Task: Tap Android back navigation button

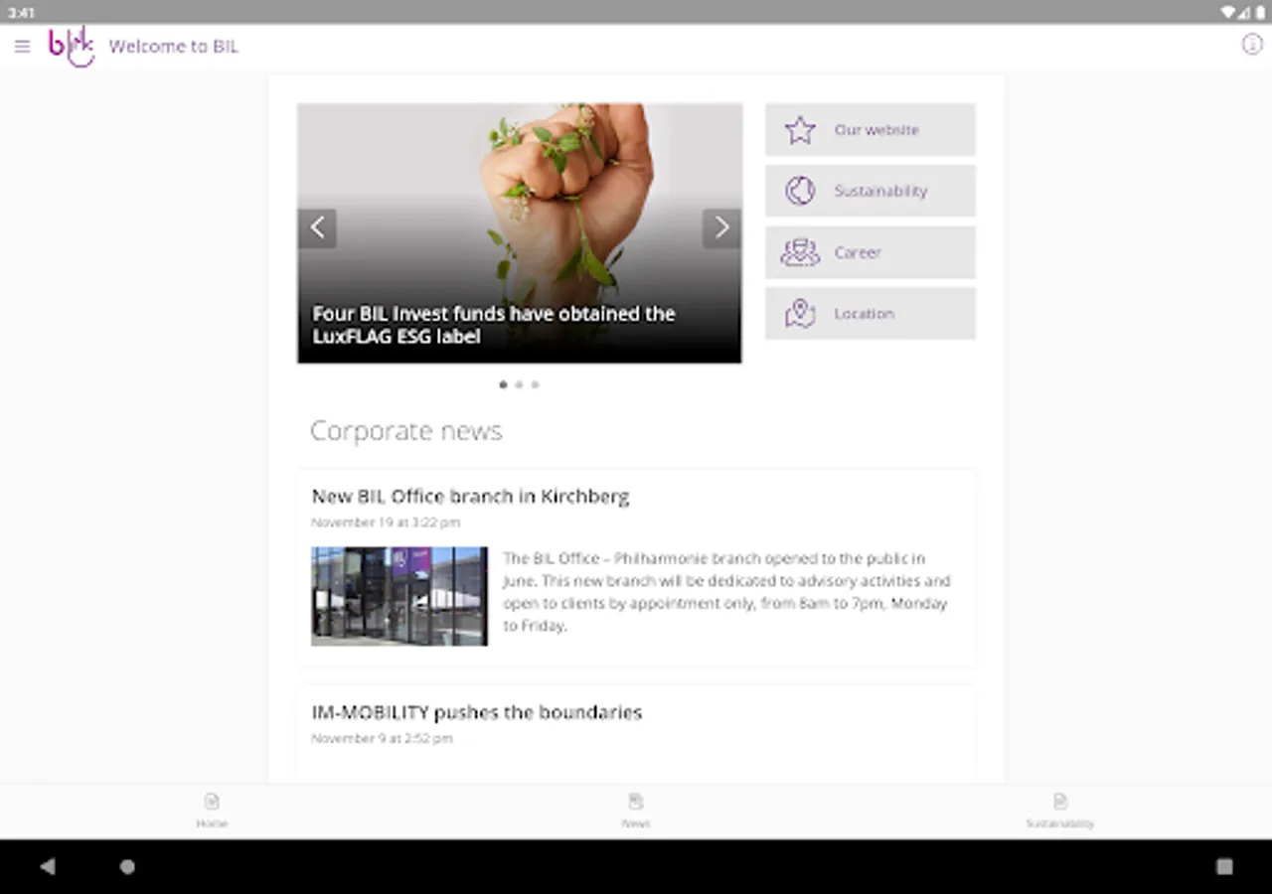Action: coord(48,866)
